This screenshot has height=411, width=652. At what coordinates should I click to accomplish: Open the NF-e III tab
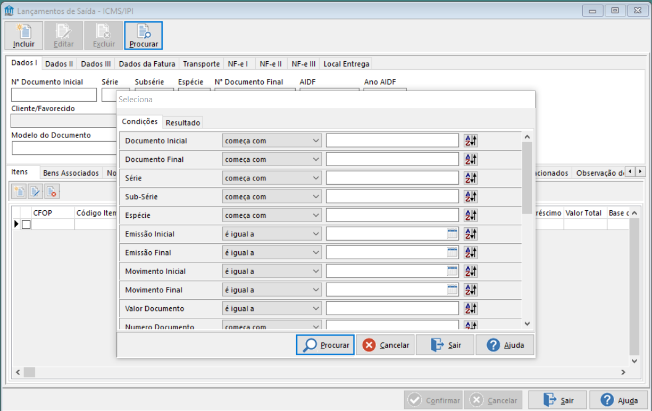point(304,64)
